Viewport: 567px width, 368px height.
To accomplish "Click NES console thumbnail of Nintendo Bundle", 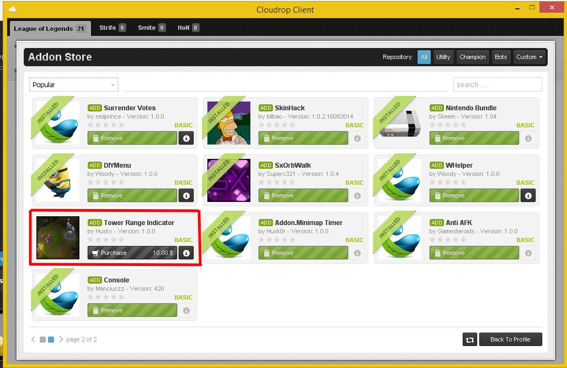I will (x=400, y=123).
